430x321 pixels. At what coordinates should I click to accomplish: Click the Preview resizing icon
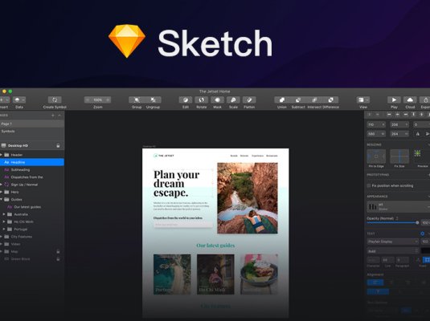coord(418,153)
